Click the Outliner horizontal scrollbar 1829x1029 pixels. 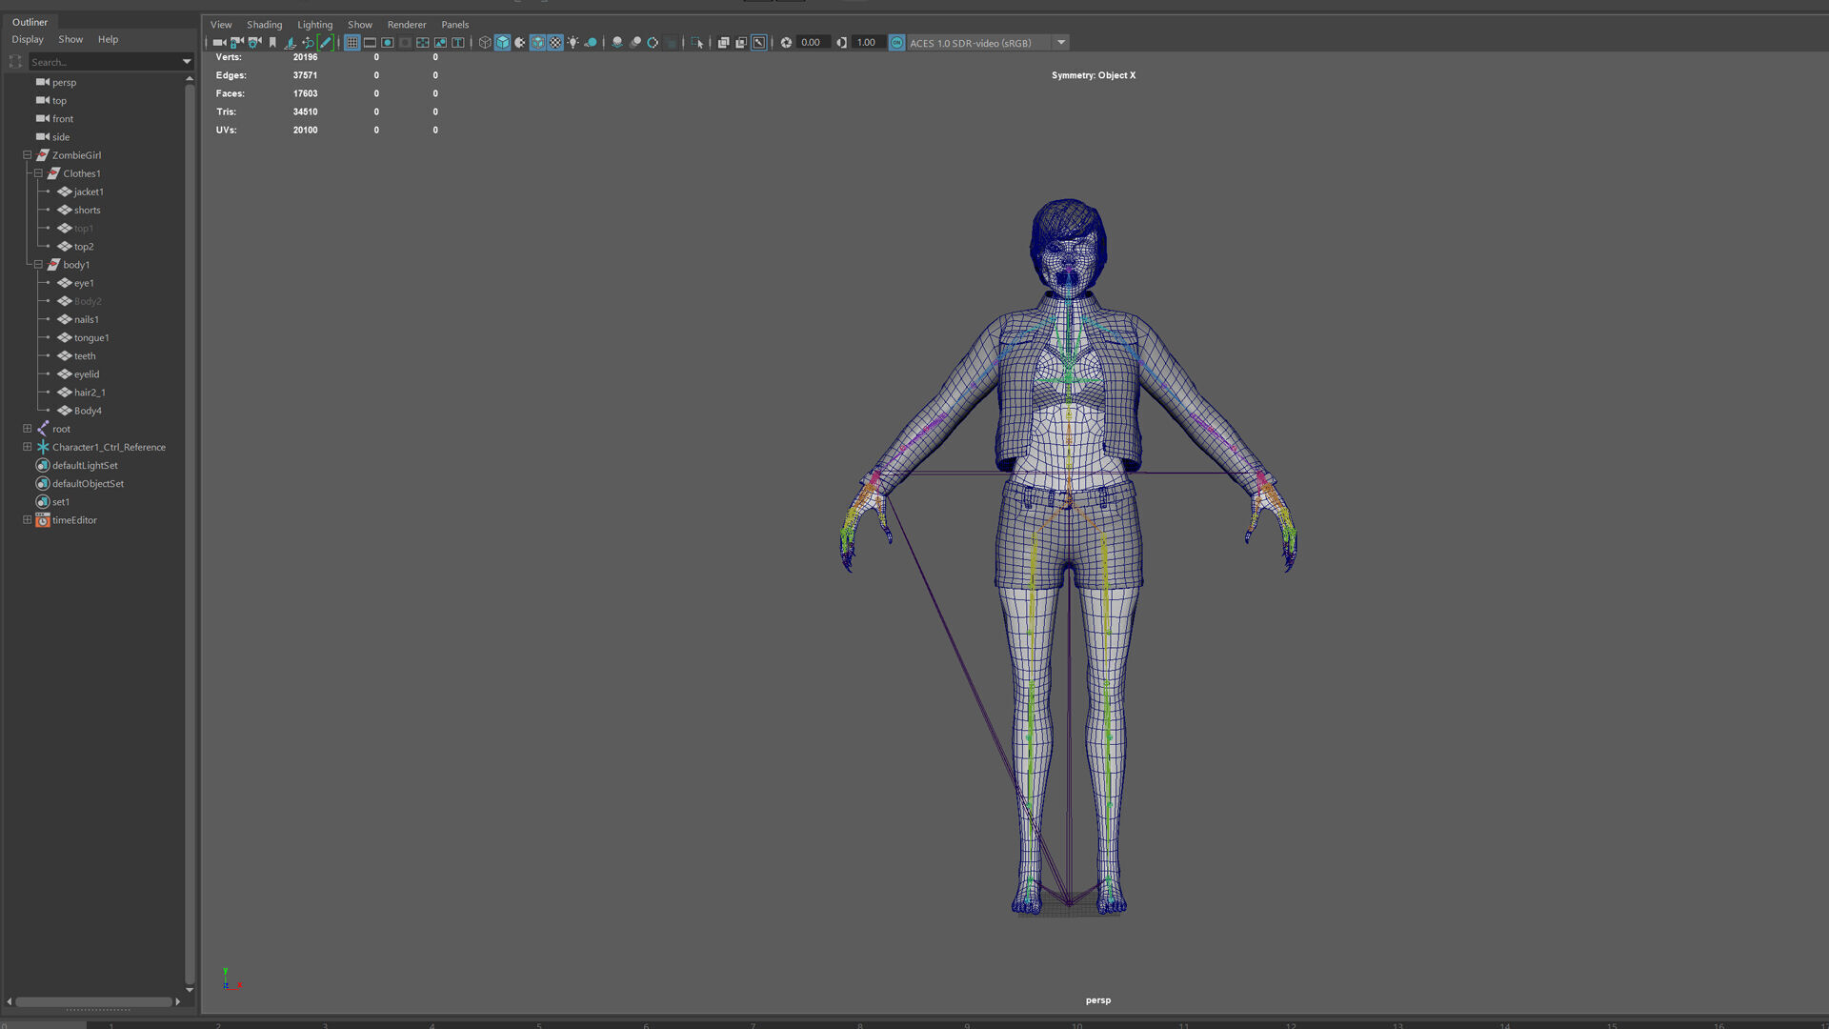tap(93, 1002)
